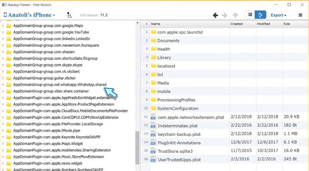Switch to tree view mode
The image size is (309, 171).
(260, 15)
